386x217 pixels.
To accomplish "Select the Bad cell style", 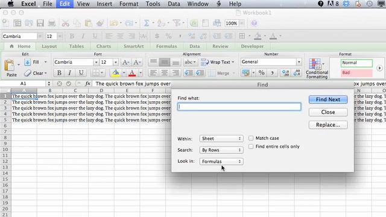I will pos(356,73).
